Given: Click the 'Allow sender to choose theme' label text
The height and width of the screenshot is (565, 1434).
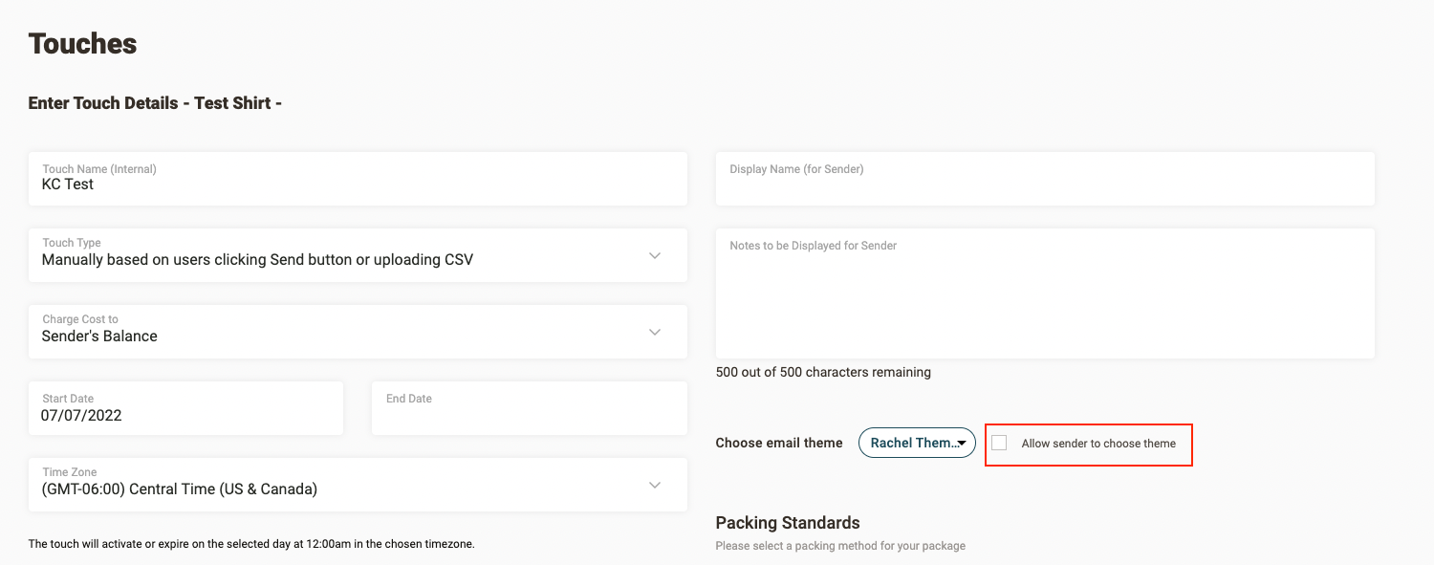Looking at the screenshot, I should click(x=1098, y=444).
